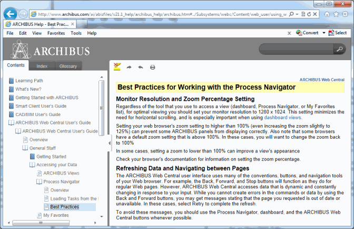Screen dimensions: 354x229
Task: Open the Edit menu
Action: point(23,33)
